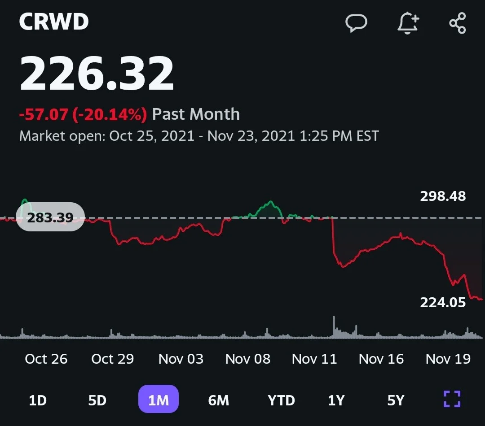Viewport: 485px width, 426px height.
Task: Switch chart to YTD range
Action: tap(281, 400)
